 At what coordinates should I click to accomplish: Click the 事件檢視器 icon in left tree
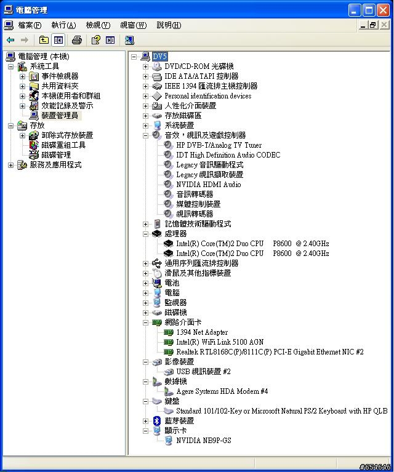pos(34,76)
